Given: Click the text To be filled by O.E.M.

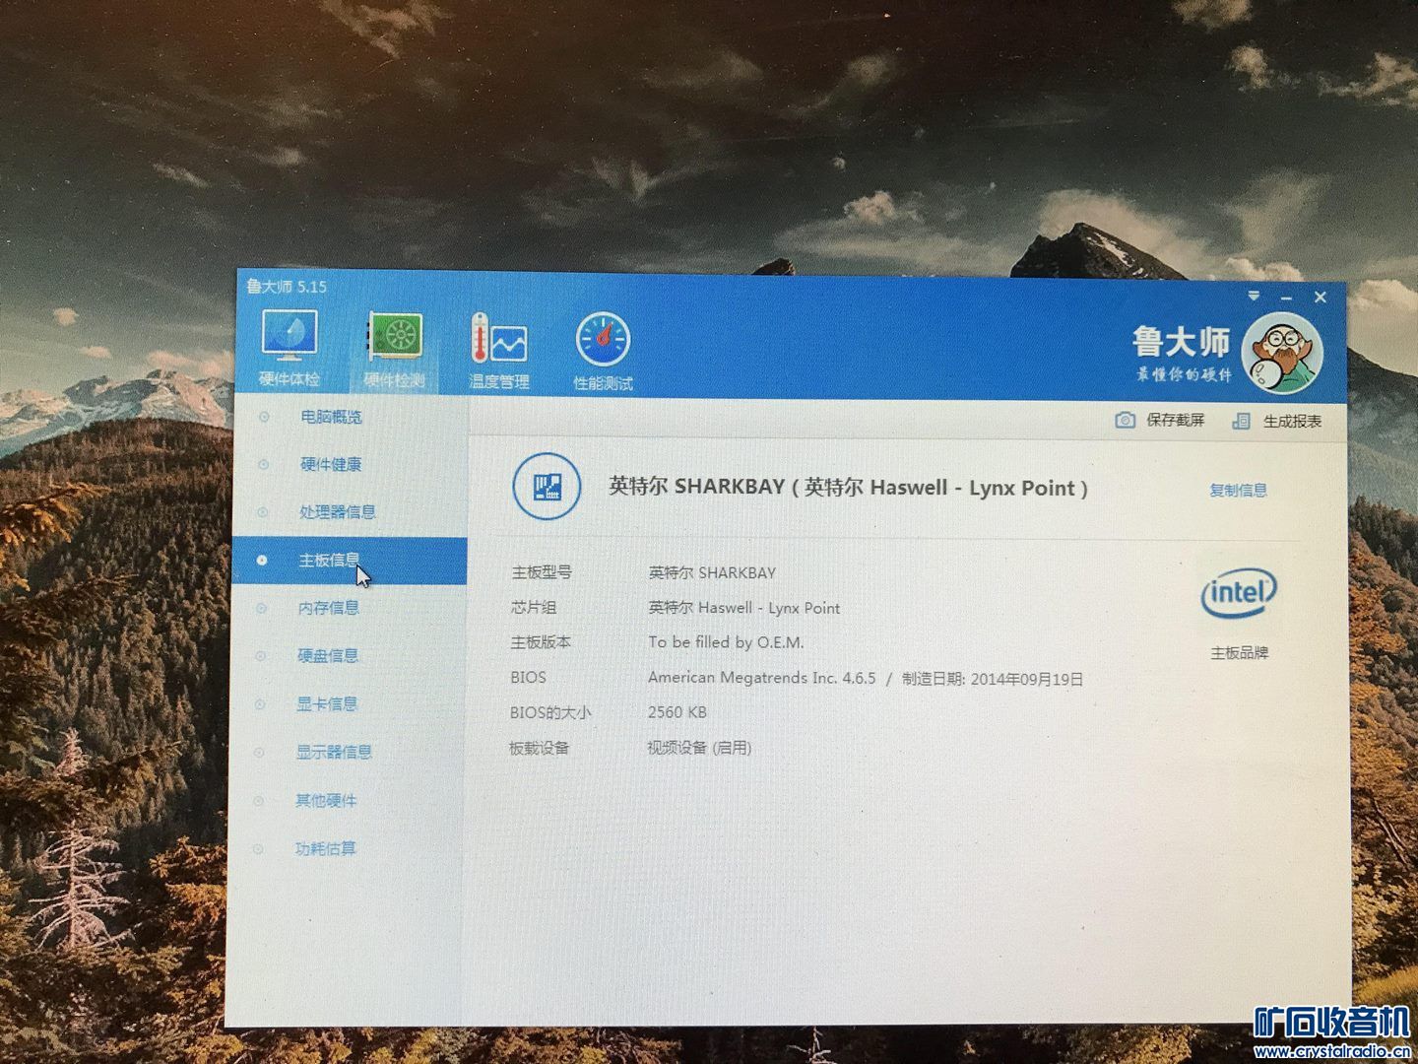Looking at the screenshot, I should click(x=726, y=642).
